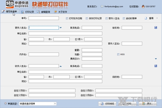The width and height of the screenshot is (162, 108).
Task: Enable 打印发件日期 checkbox
Action: (x=67, y=18)
